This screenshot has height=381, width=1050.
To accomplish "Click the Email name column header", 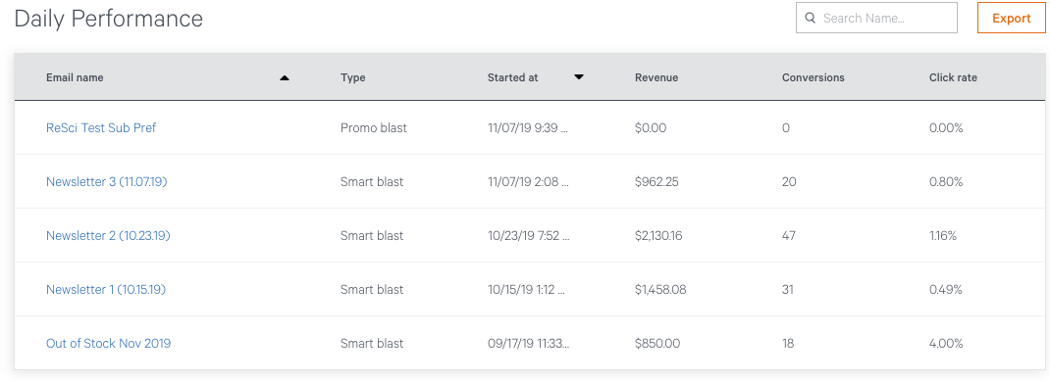I will (75, 77).
